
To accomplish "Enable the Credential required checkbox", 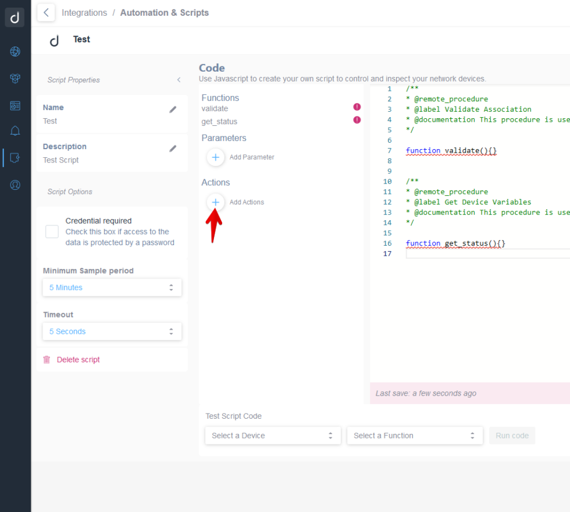I will (x=52, y=231).
